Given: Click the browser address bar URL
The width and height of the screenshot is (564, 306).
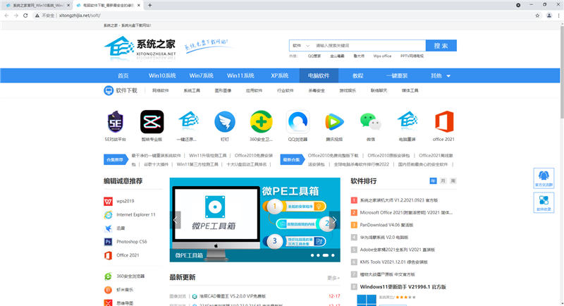Looking at the screenshot, I should coord(80,16).
